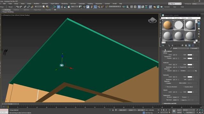Click the Pick Material from Object eyedropper

[x=171, y=48]
